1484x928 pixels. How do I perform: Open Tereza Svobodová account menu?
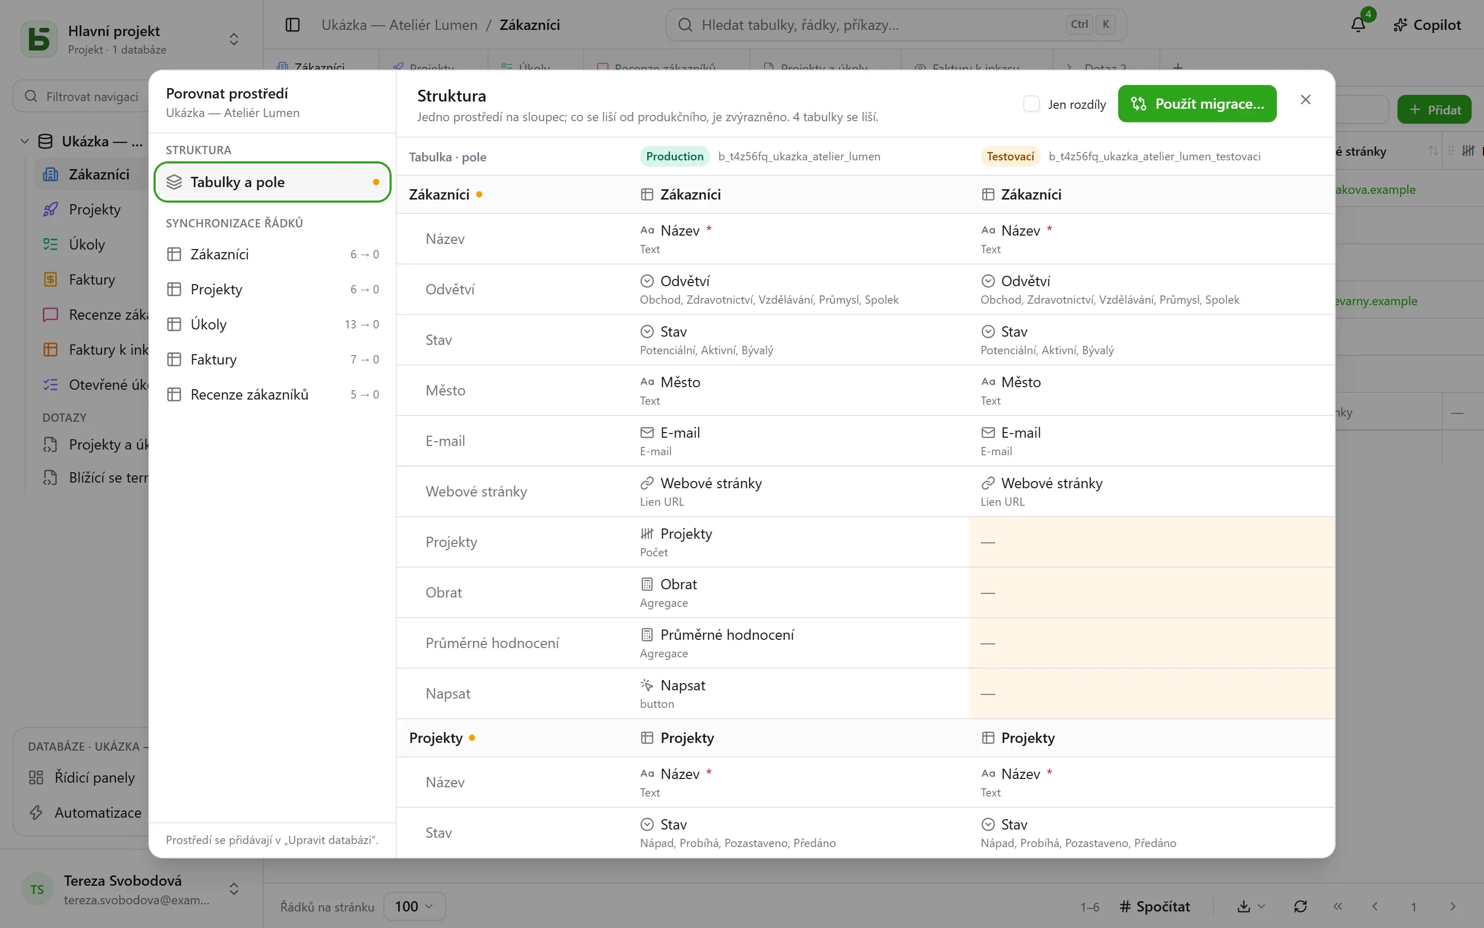click(131, 889)
